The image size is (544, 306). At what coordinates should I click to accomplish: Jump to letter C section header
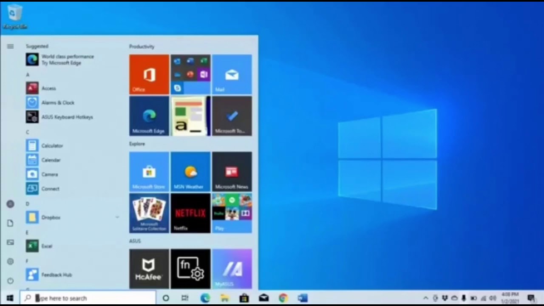click(x=28, y=132)
